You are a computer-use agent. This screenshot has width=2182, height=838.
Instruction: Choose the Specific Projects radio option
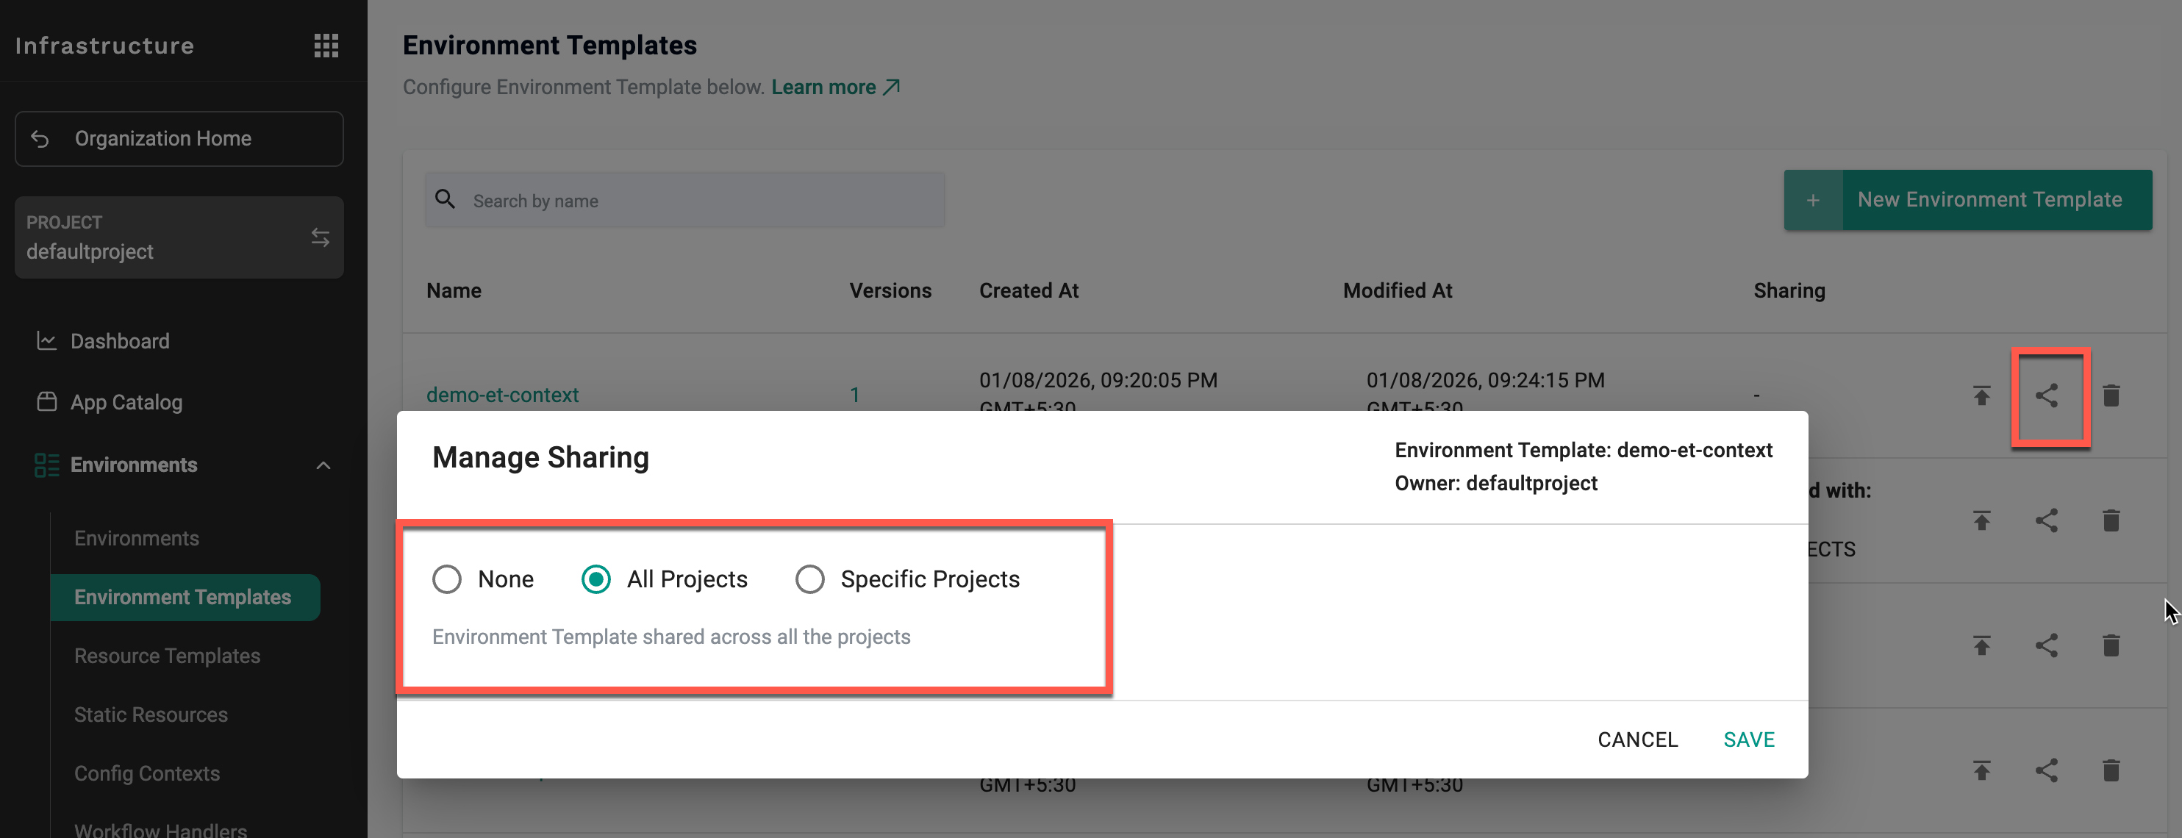809,579
